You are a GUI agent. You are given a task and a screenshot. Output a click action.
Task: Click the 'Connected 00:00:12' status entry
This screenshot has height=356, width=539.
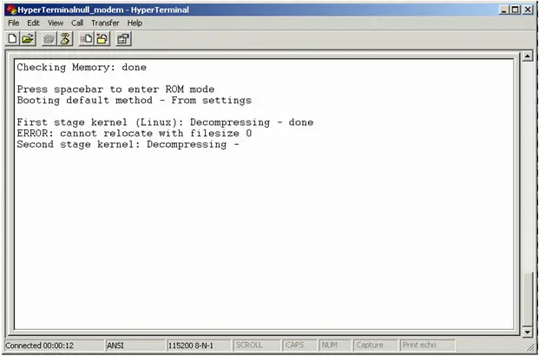pyautogui.click(x=55, y=345)
